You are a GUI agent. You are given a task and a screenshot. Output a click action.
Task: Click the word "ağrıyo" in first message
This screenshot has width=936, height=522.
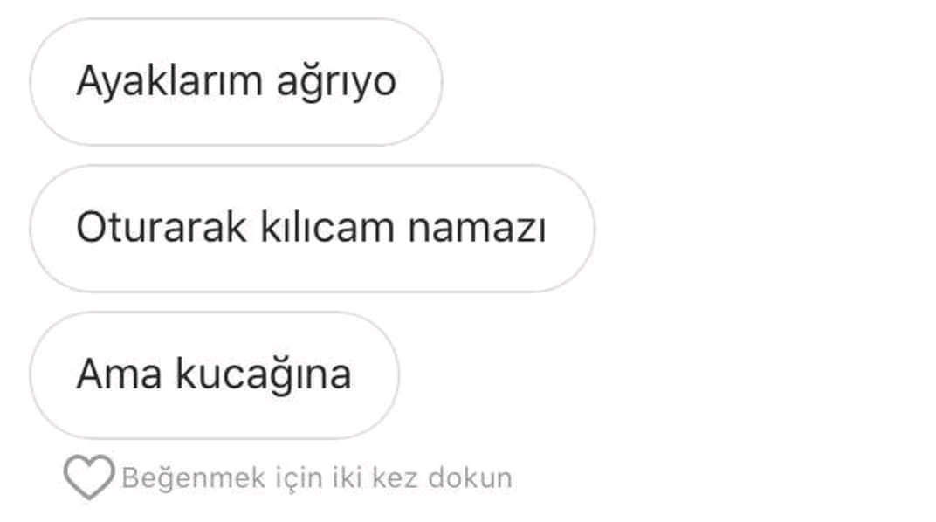click(336, 84)
